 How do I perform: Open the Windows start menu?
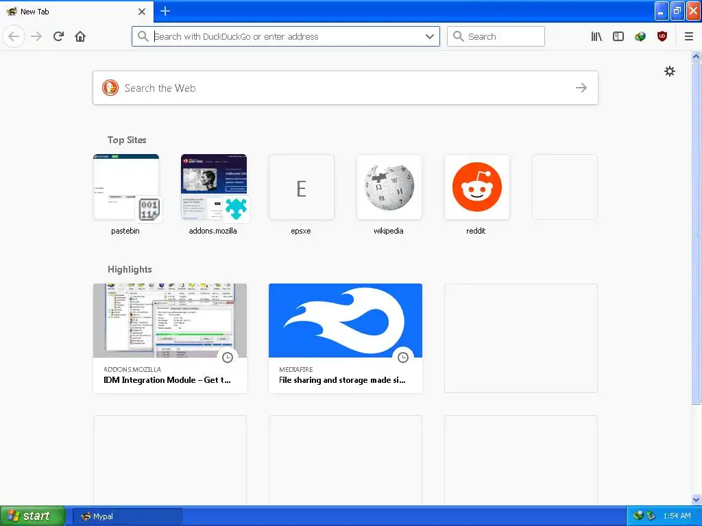click(x=32, y=516)
